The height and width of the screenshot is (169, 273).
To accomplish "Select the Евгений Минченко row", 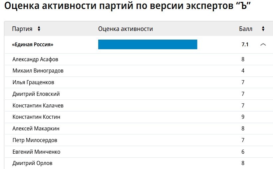I will (139, 152).
